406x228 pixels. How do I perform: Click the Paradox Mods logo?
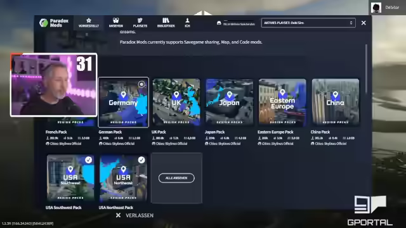[x=54, y=23]
